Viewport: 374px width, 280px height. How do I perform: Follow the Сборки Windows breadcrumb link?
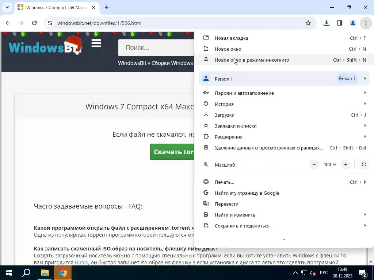[x=172, y=63]
